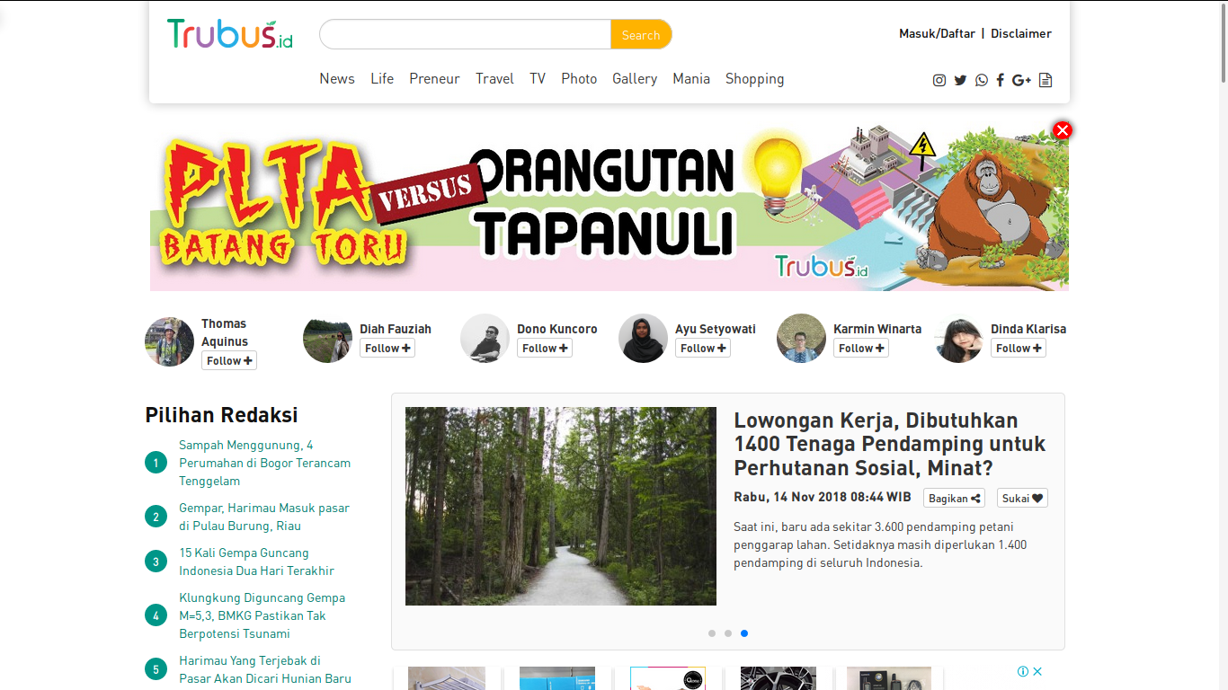Follow Diah Fauziah
The height and width of the screenshot is (690, 1228).
pyautogui.click(x=387, y=348)
